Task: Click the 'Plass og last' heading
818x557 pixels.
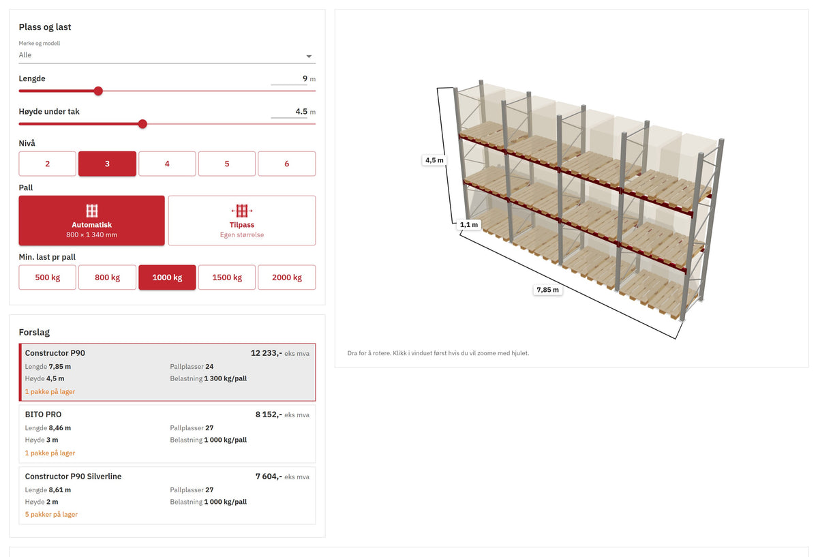Action: tap(45, 27)
